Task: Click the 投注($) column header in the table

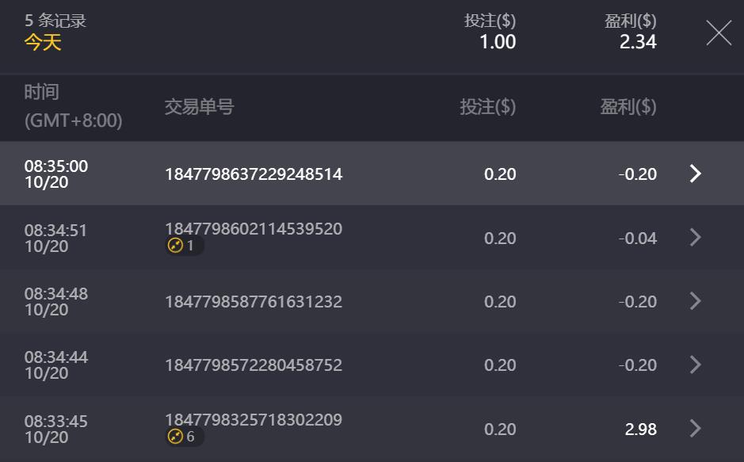Action: [x=487, y=107]
